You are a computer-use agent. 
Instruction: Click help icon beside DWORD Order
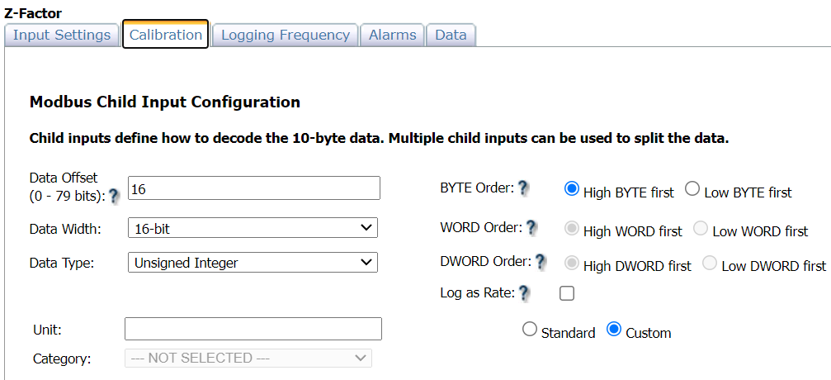click(x=541, y=262)
